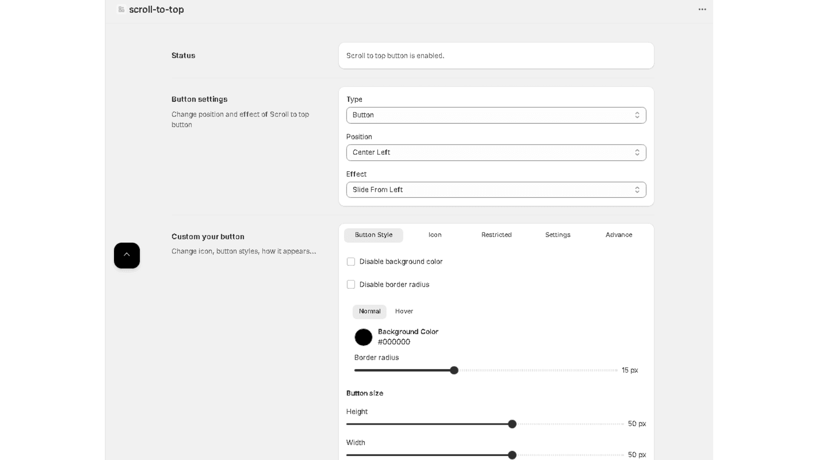Open the Restricted tab

[496, 235]
